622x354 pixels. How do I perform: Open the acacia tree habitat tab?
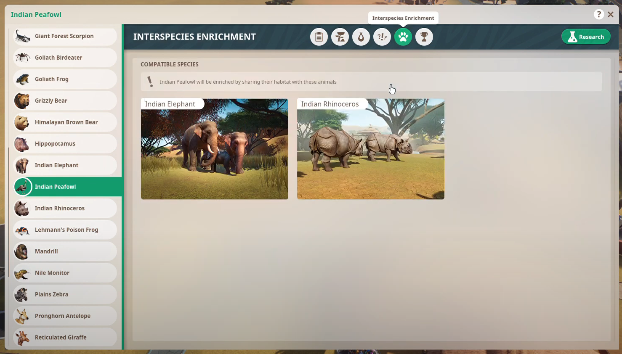(x=340, y=37)
